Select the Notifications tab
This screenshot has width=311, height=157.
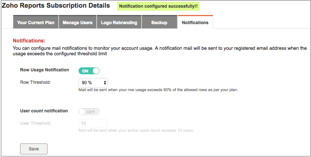[x=195, y=22]
